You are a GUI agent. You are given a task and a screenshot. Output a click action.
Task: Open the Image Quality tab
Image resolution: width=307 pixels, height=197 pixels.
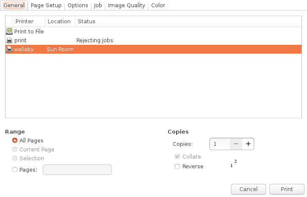click(x=126, y=5)
